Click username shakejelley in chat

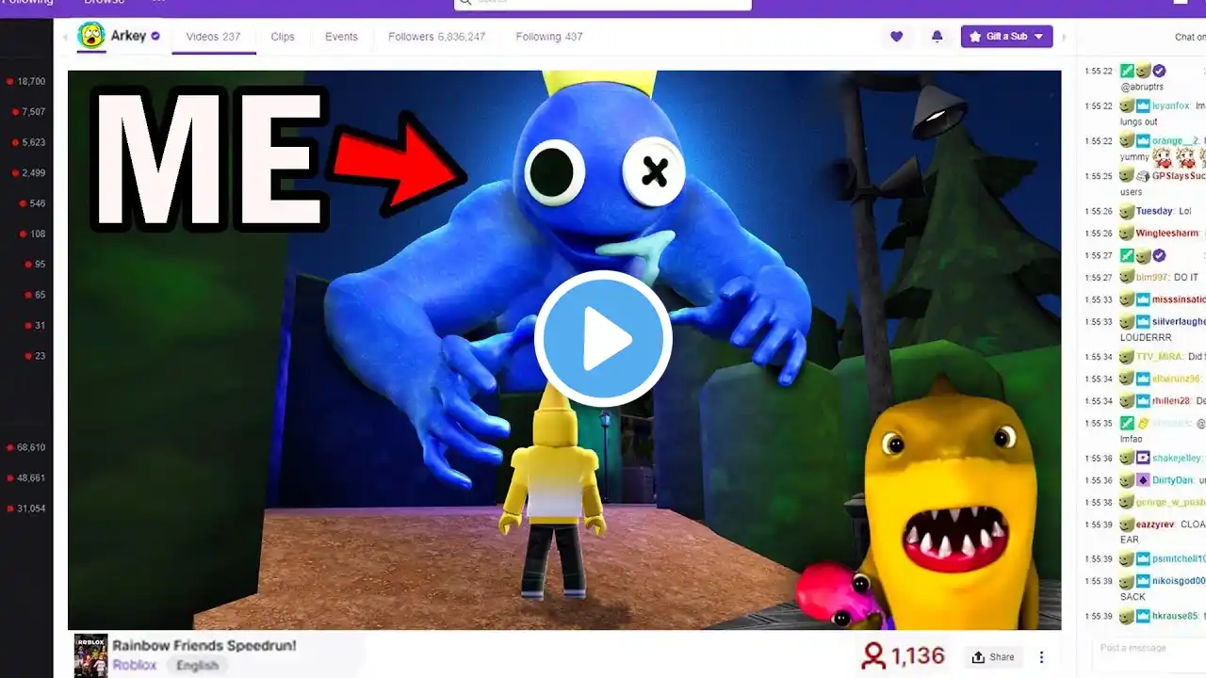[x=1177, y=458]
